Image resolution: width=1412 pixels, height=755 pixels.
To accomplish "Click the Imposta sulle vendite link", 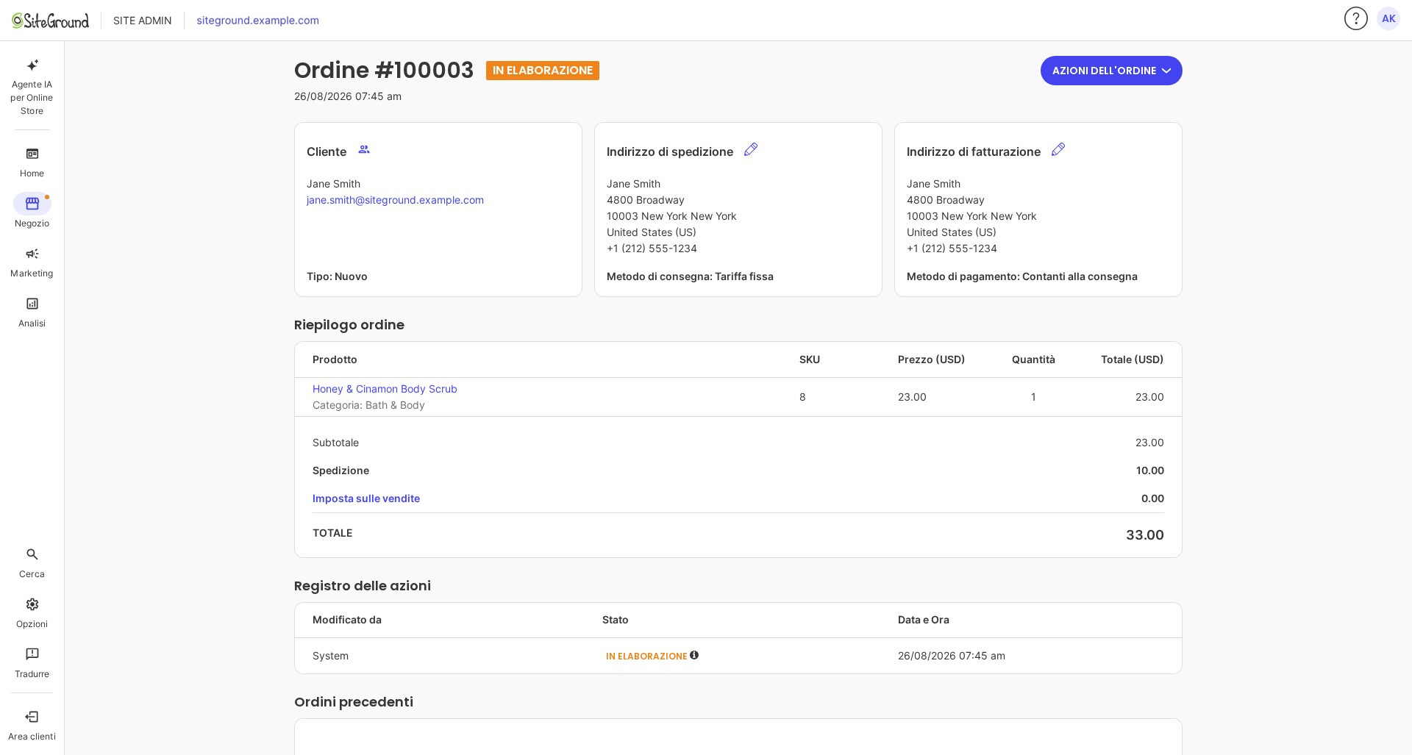I will [x=366, y=498].
